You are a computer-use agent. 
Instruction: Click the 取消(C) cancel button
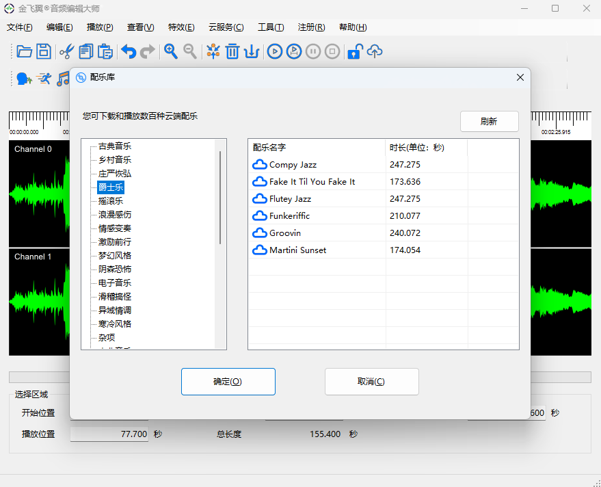pyautogui.click(x=371, y=382)
